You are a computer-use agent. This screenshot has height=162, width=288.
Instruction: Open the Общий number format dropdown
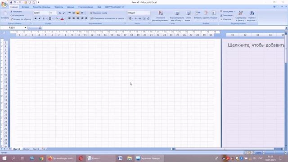click(149, 13)
